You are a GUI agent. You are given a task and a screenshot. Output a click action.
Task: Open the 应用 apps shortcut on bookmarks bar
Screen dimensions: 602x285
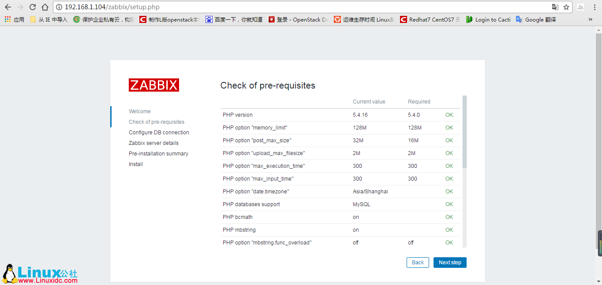[15, 19]
